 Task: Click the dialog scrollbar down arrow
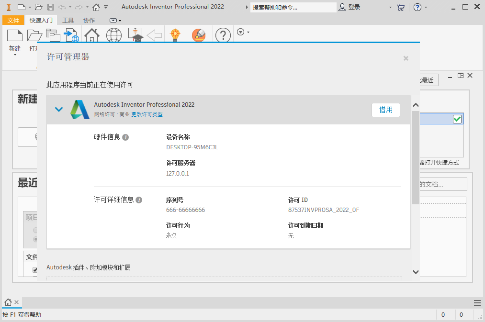pos(415,272)
